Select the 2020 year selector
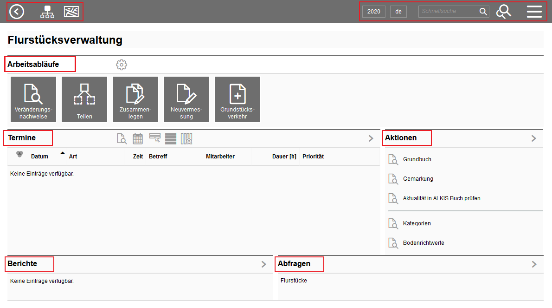 pyautogui.click(x=373, y=12)
